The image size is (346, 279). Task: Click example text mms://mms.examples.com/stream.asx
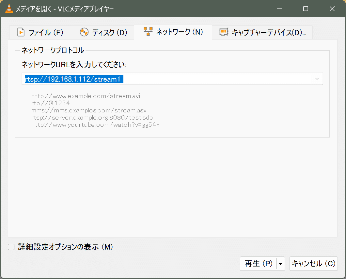[89, 110]
